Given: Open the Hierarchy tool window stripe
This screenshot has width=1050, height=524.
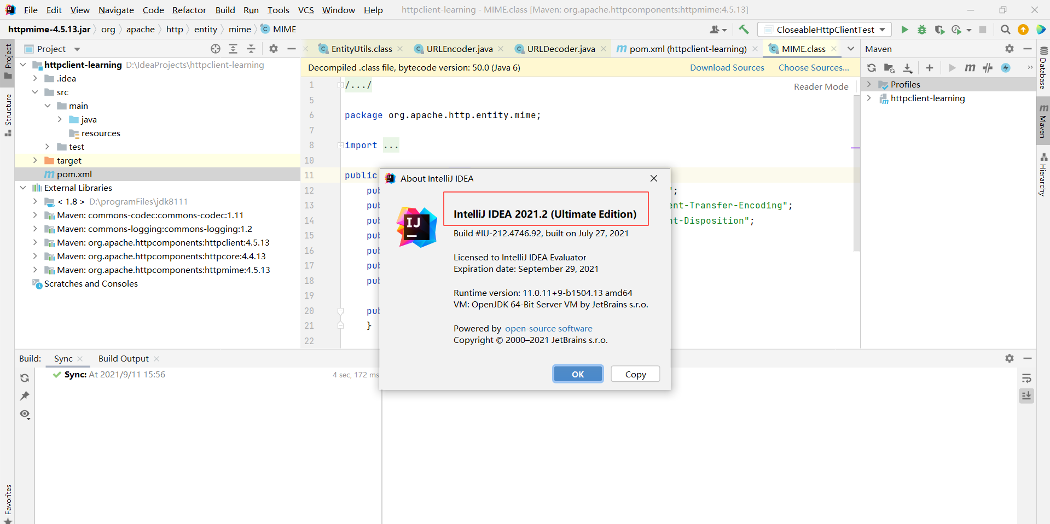Looking at the screenshot, I should coord(1043,175).
